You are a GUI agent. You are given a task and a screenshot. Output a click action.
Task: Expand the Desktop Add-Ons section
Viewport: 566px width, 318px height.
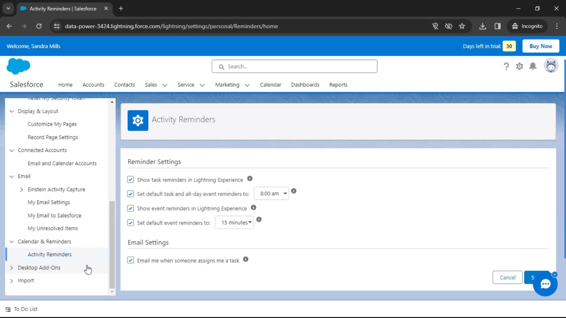click(x=11, y=268)
